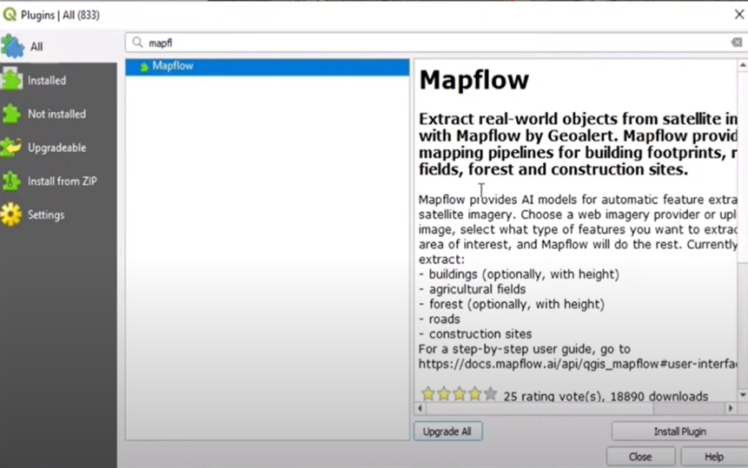
Task: Open the All plugins tab
Action: (x=58, y=46)
